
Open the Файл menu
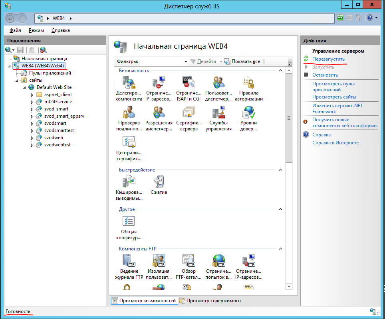click(x=15, y=30)
